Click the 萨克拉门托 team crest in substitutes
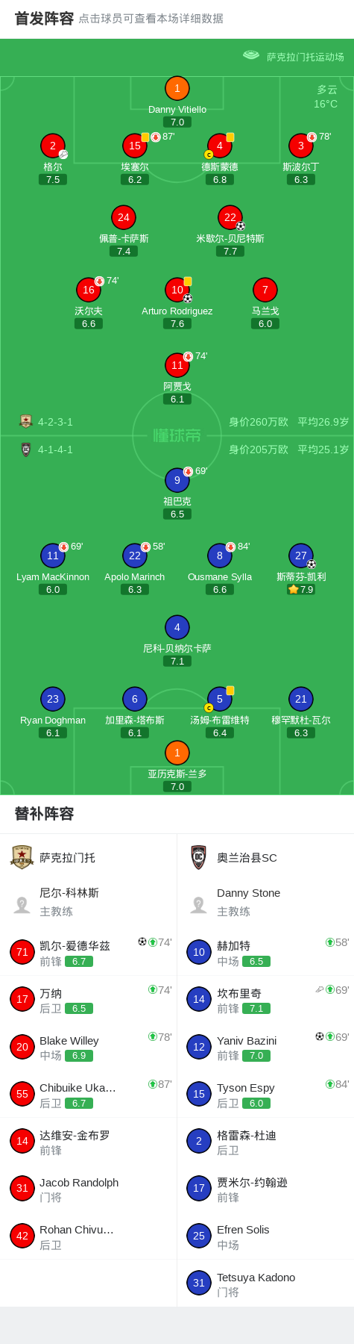This screenshot has height=1344, width=354. 22,857
